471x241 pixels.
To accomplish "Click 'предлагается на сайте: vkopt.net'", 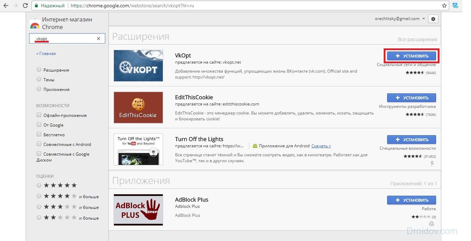I will tap(208, 62).
